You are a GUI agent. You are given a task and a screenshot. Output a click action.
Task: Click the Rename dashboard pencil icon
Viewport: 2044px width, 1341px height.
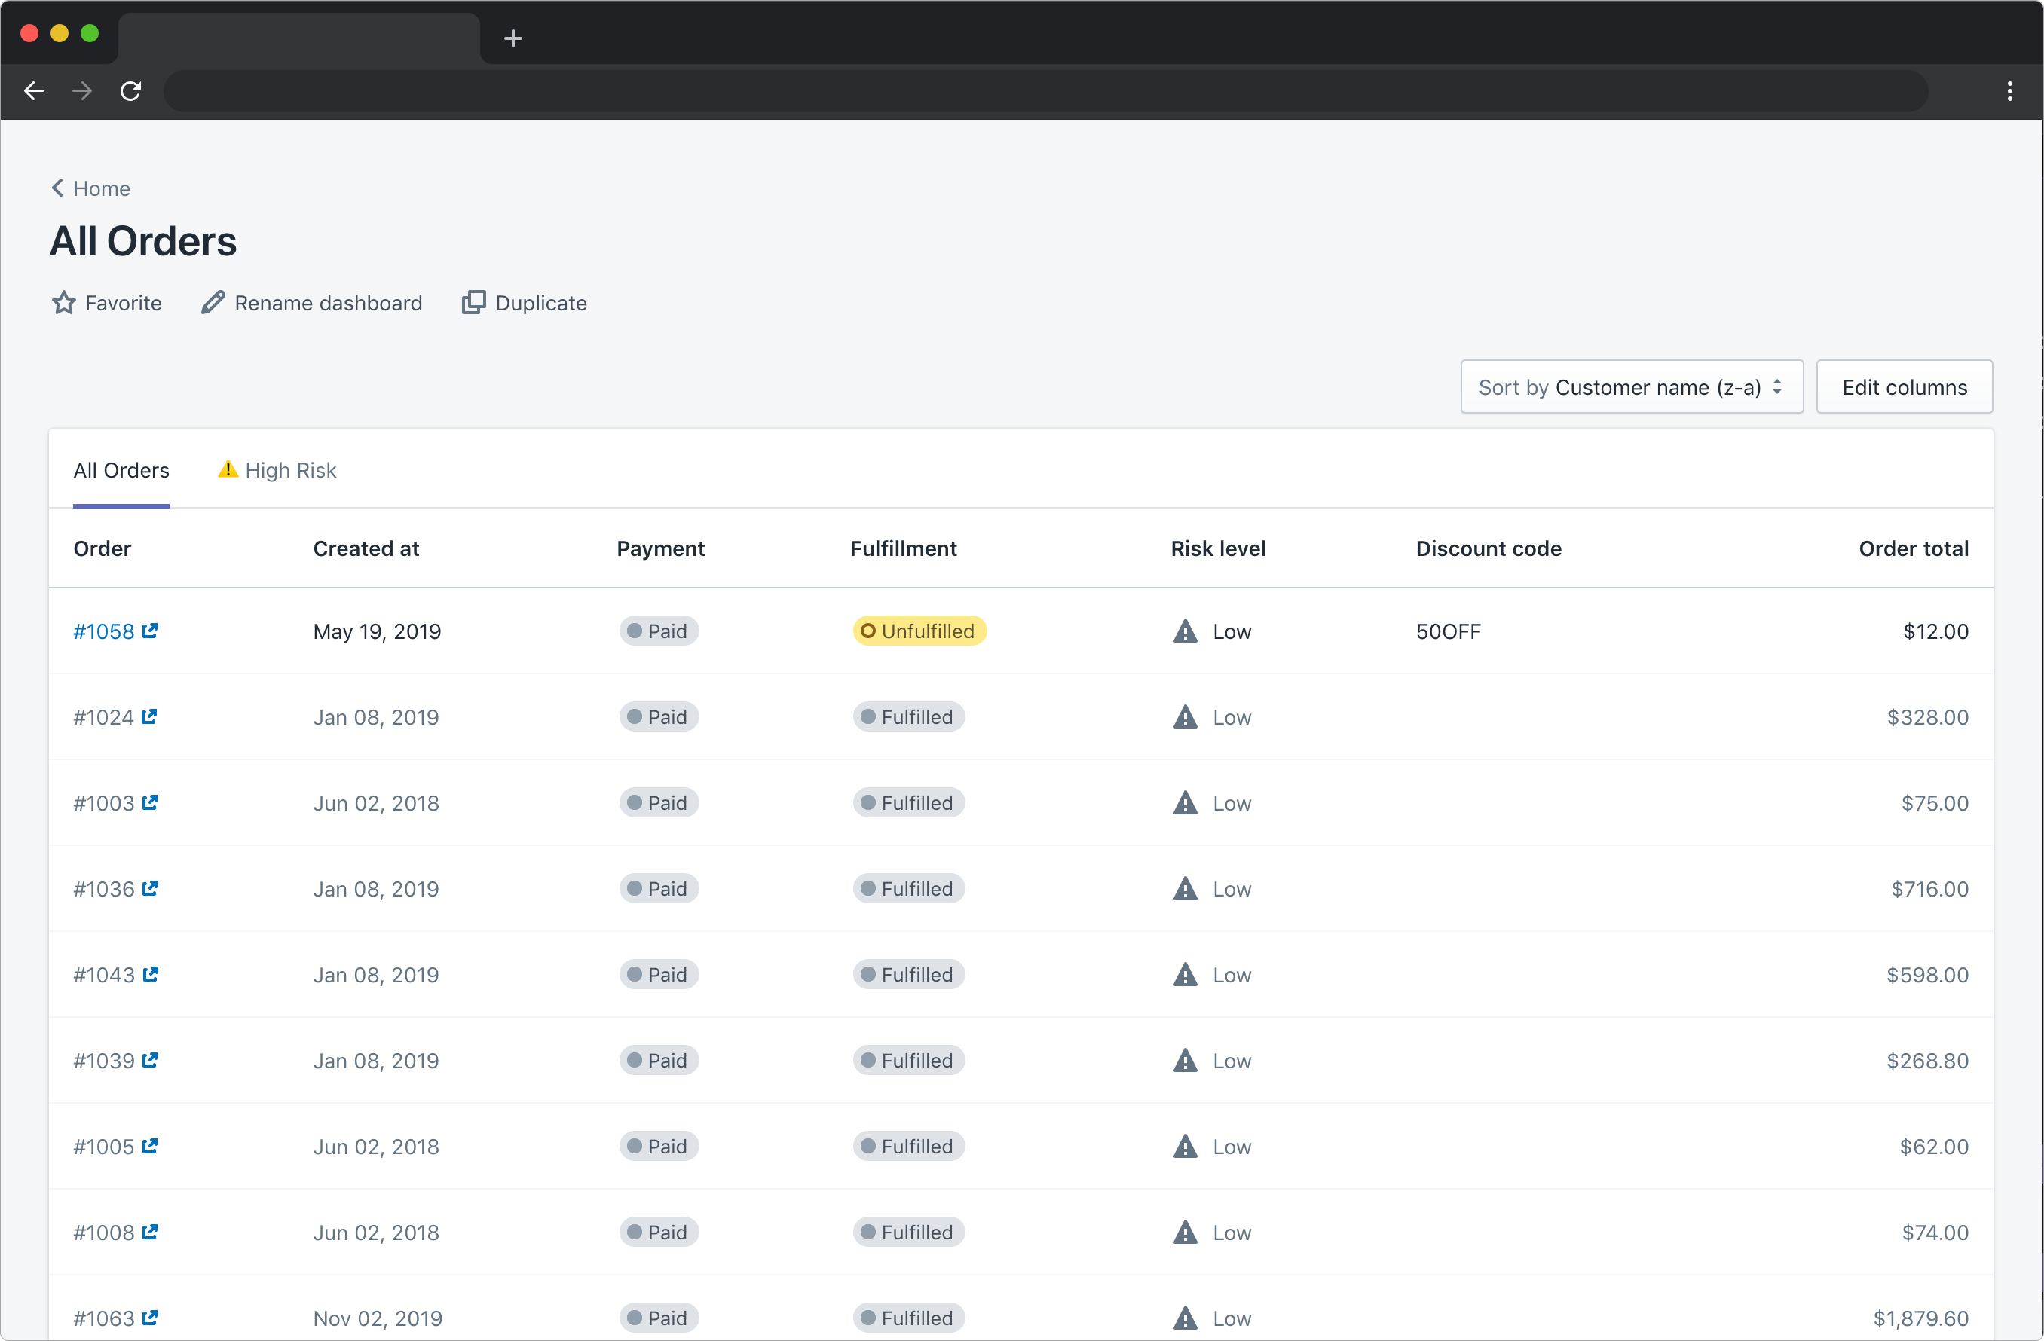[212, 303]
